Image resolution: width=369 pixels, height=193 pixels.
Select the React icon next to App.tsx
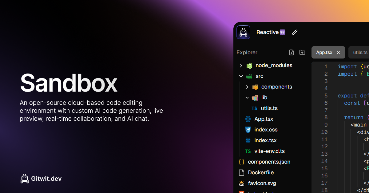[x=248, y=119]
